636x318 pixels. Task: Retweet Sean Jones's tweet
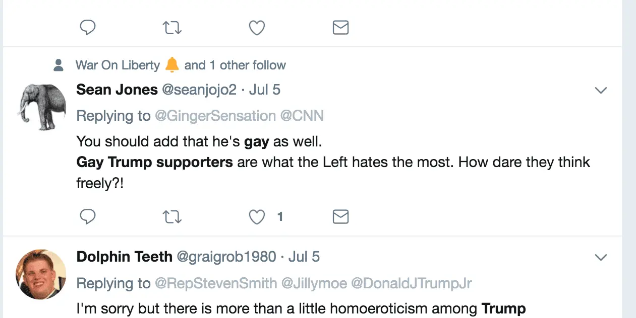pyautogui.click(x=172, y=217)
